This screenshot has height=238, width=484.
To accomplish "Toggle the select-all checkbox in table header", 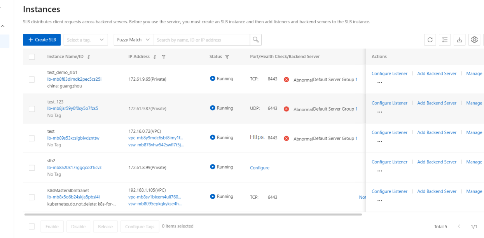I will [x=32, y=57].
